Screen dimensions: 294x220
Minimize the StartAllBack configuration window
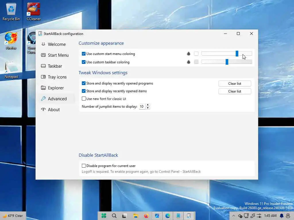225,34
